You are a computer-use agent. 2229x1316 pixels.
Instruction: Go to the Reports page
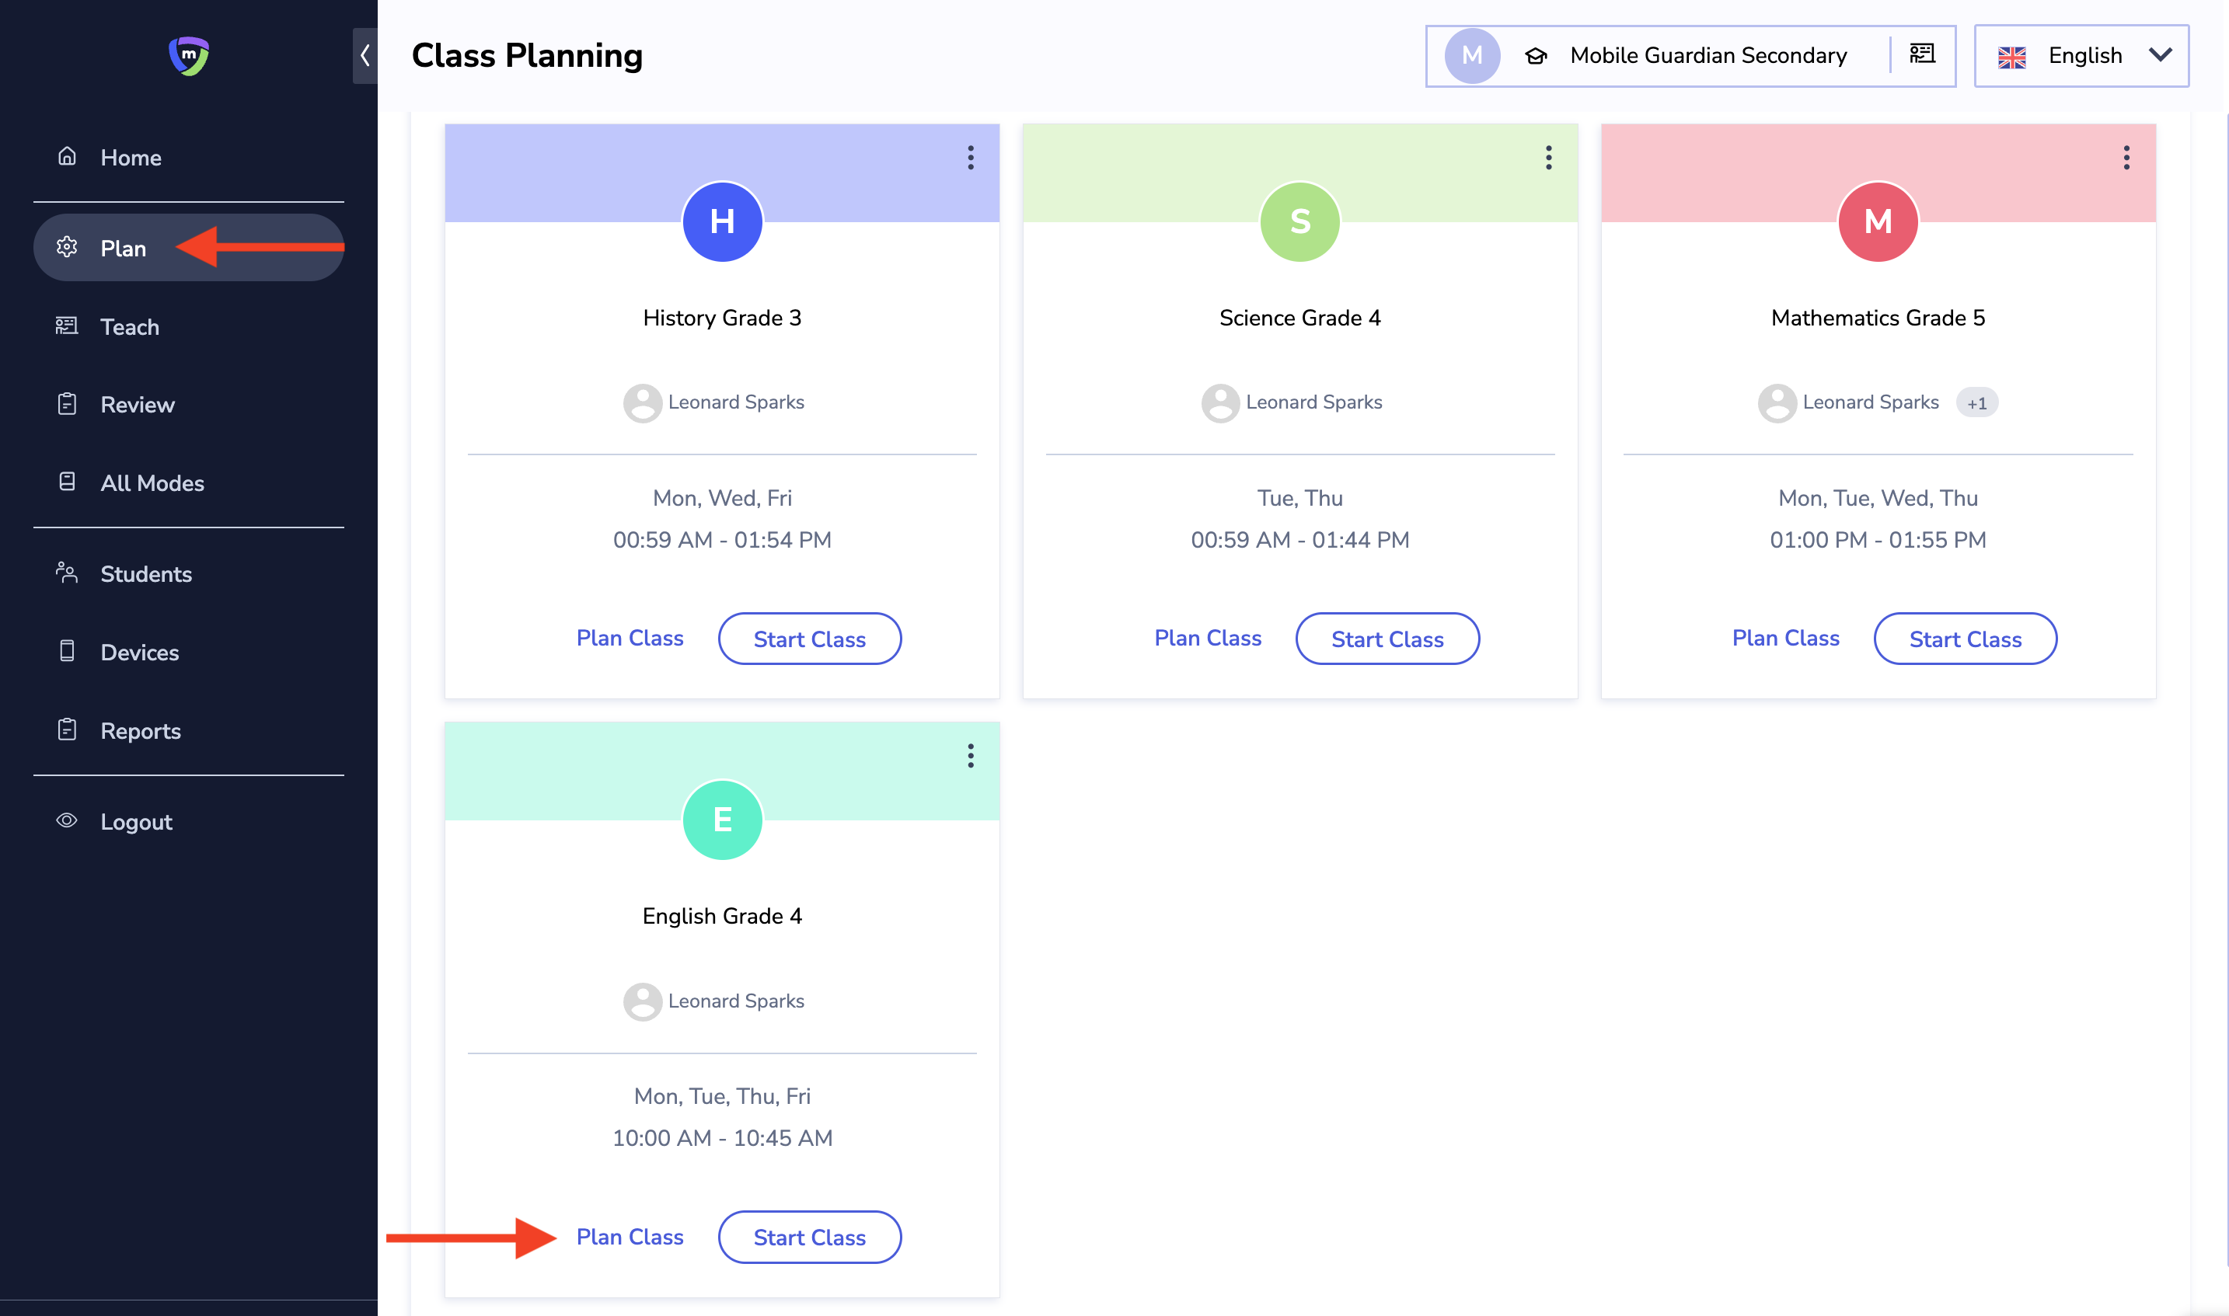(x=140, y=731)
